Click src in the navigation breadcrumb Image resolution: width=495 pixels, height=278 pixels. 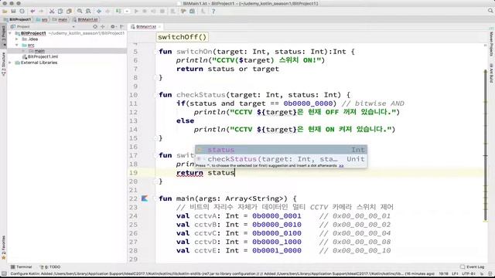pos(42,19)
